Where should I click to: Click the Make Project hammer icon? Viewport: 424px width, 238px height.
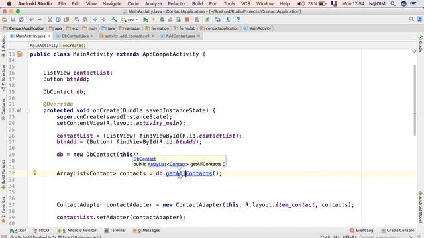(114, 19)
